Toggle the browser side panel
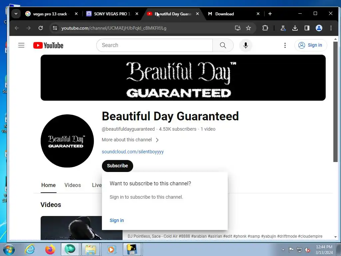Screen dimensions: 341x256 pyautogui.click(x=307, y=28)
